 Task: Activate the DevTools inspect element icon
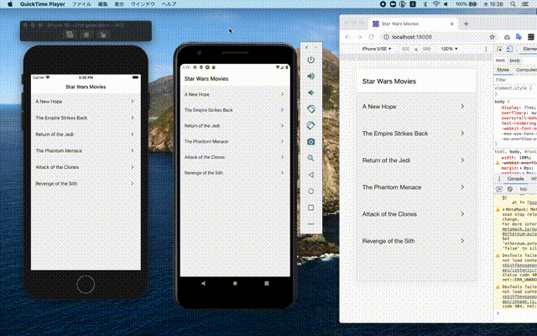(499, 49)
